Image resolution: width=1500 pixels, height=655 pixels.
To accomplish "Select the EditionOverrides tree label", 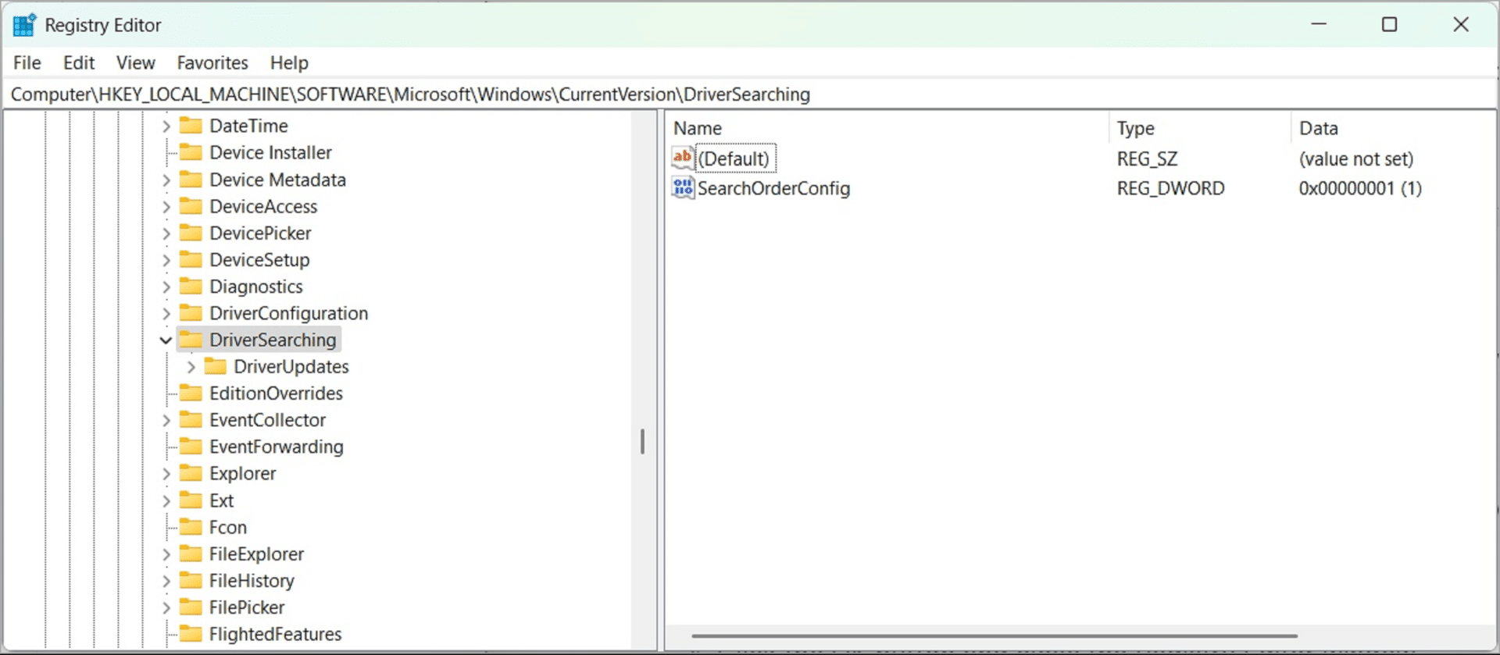I will pyautogui.click(x=276, y=393).
